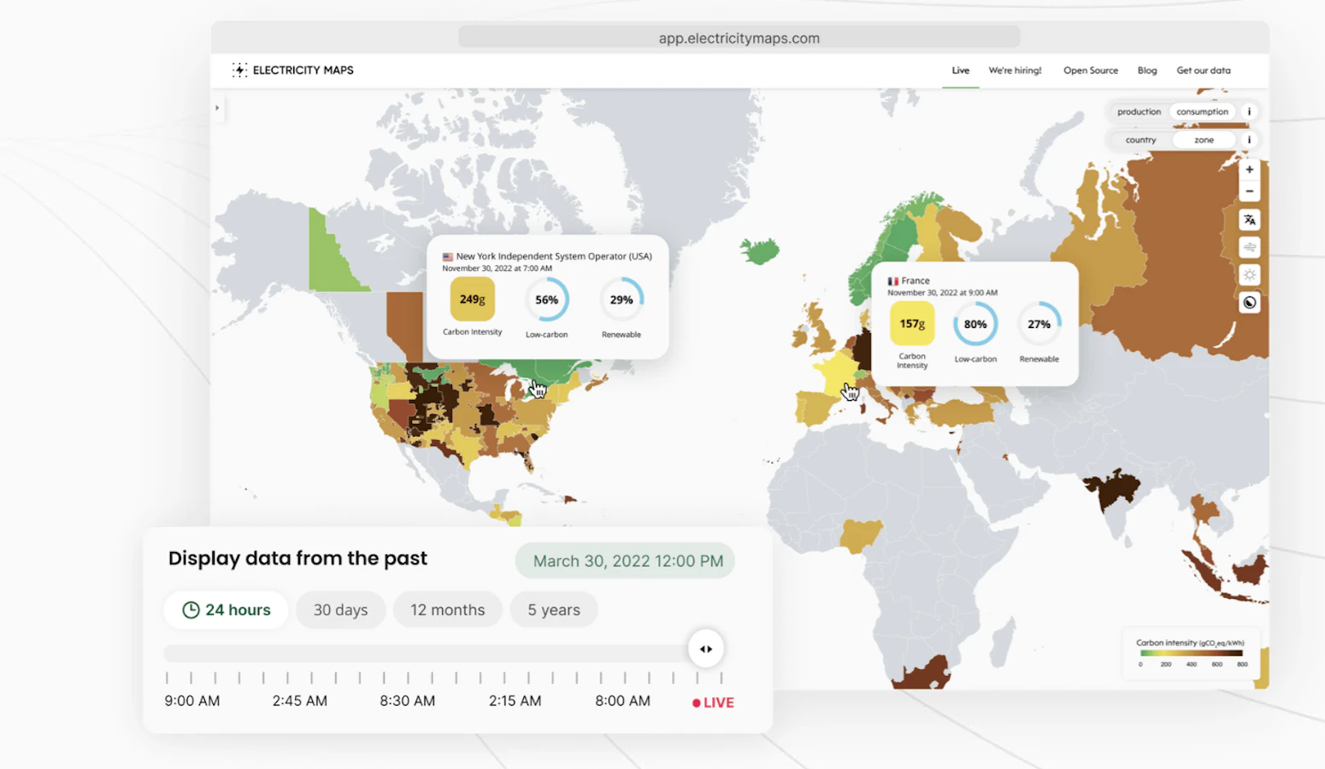Image resolution: width=1325 pixels, height=769 pixels.
Task: Open the Get our data page
Action: (1204, 71)
